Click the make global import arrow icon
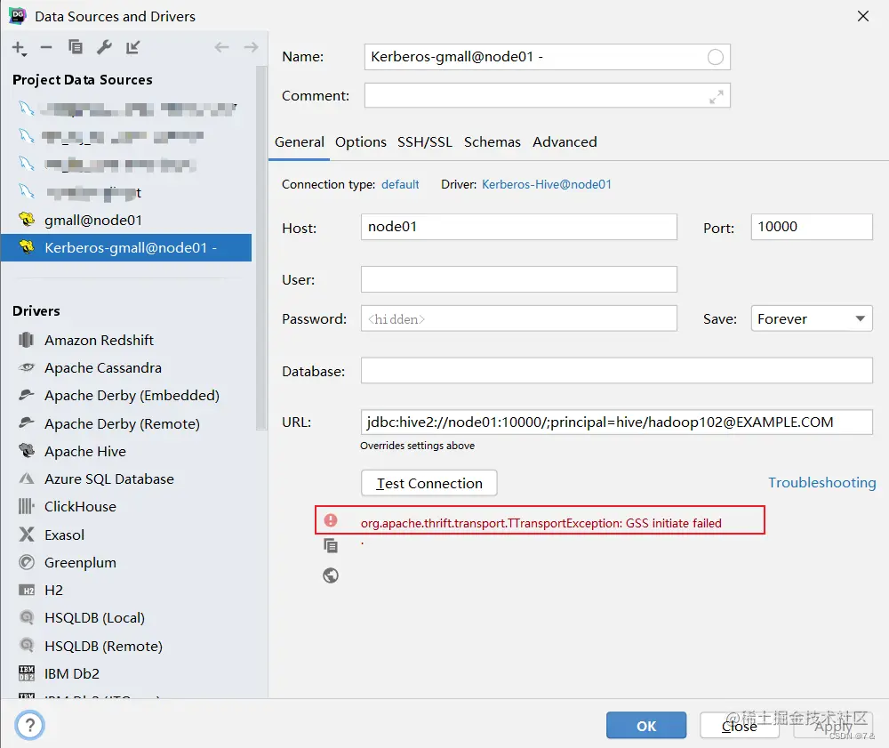 click(x=132, y=48)
